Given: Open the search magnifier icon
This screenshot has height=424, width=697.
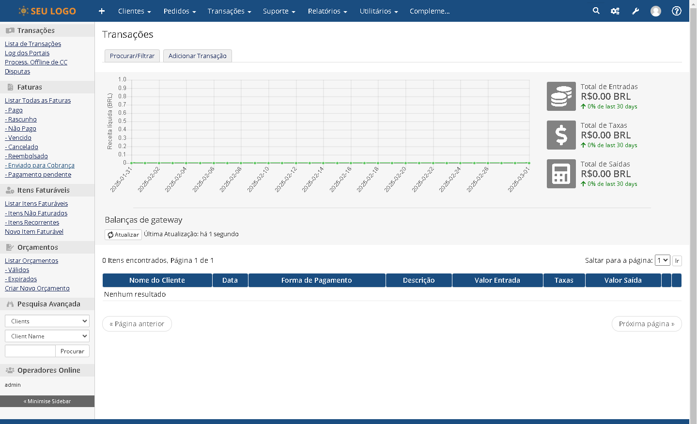Looking at the screenshot, I should pyautogui.click(x=596, y=11).
